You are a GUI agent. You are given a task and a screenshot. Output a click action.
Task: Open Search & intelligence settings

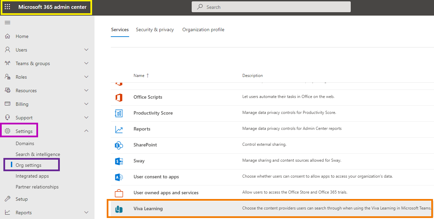click(x=38, y=154)
